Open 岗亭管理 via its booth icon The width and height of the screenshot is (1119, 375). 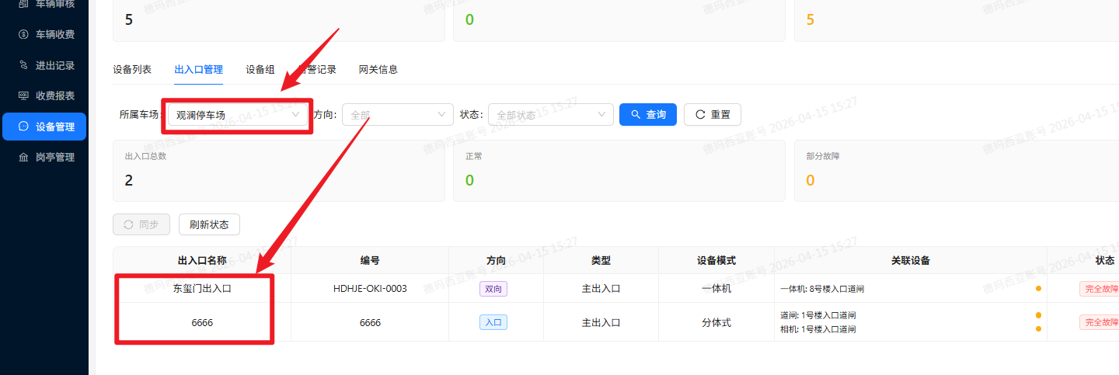[x=23, y=157]
